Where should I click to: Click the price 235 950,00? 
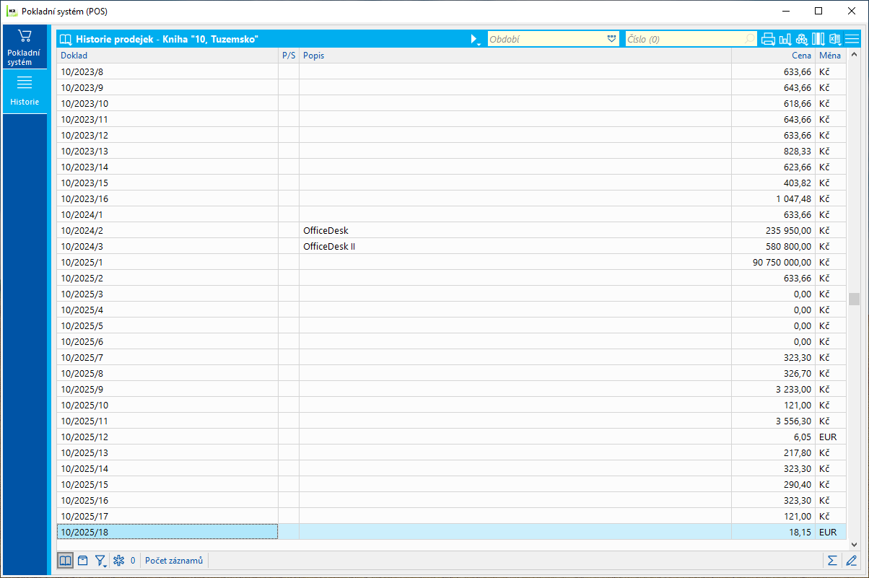[789, 230]
